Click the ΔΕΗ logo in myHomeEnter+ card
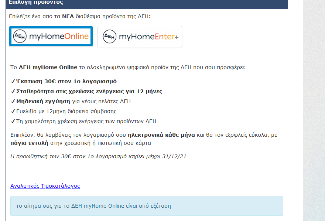The width and height of the screenshot is (325, 221). (x=110, y=37)
